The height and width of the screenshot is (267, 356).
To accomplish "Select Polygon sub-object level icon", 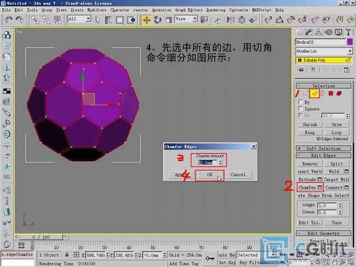I will point(331,93).
